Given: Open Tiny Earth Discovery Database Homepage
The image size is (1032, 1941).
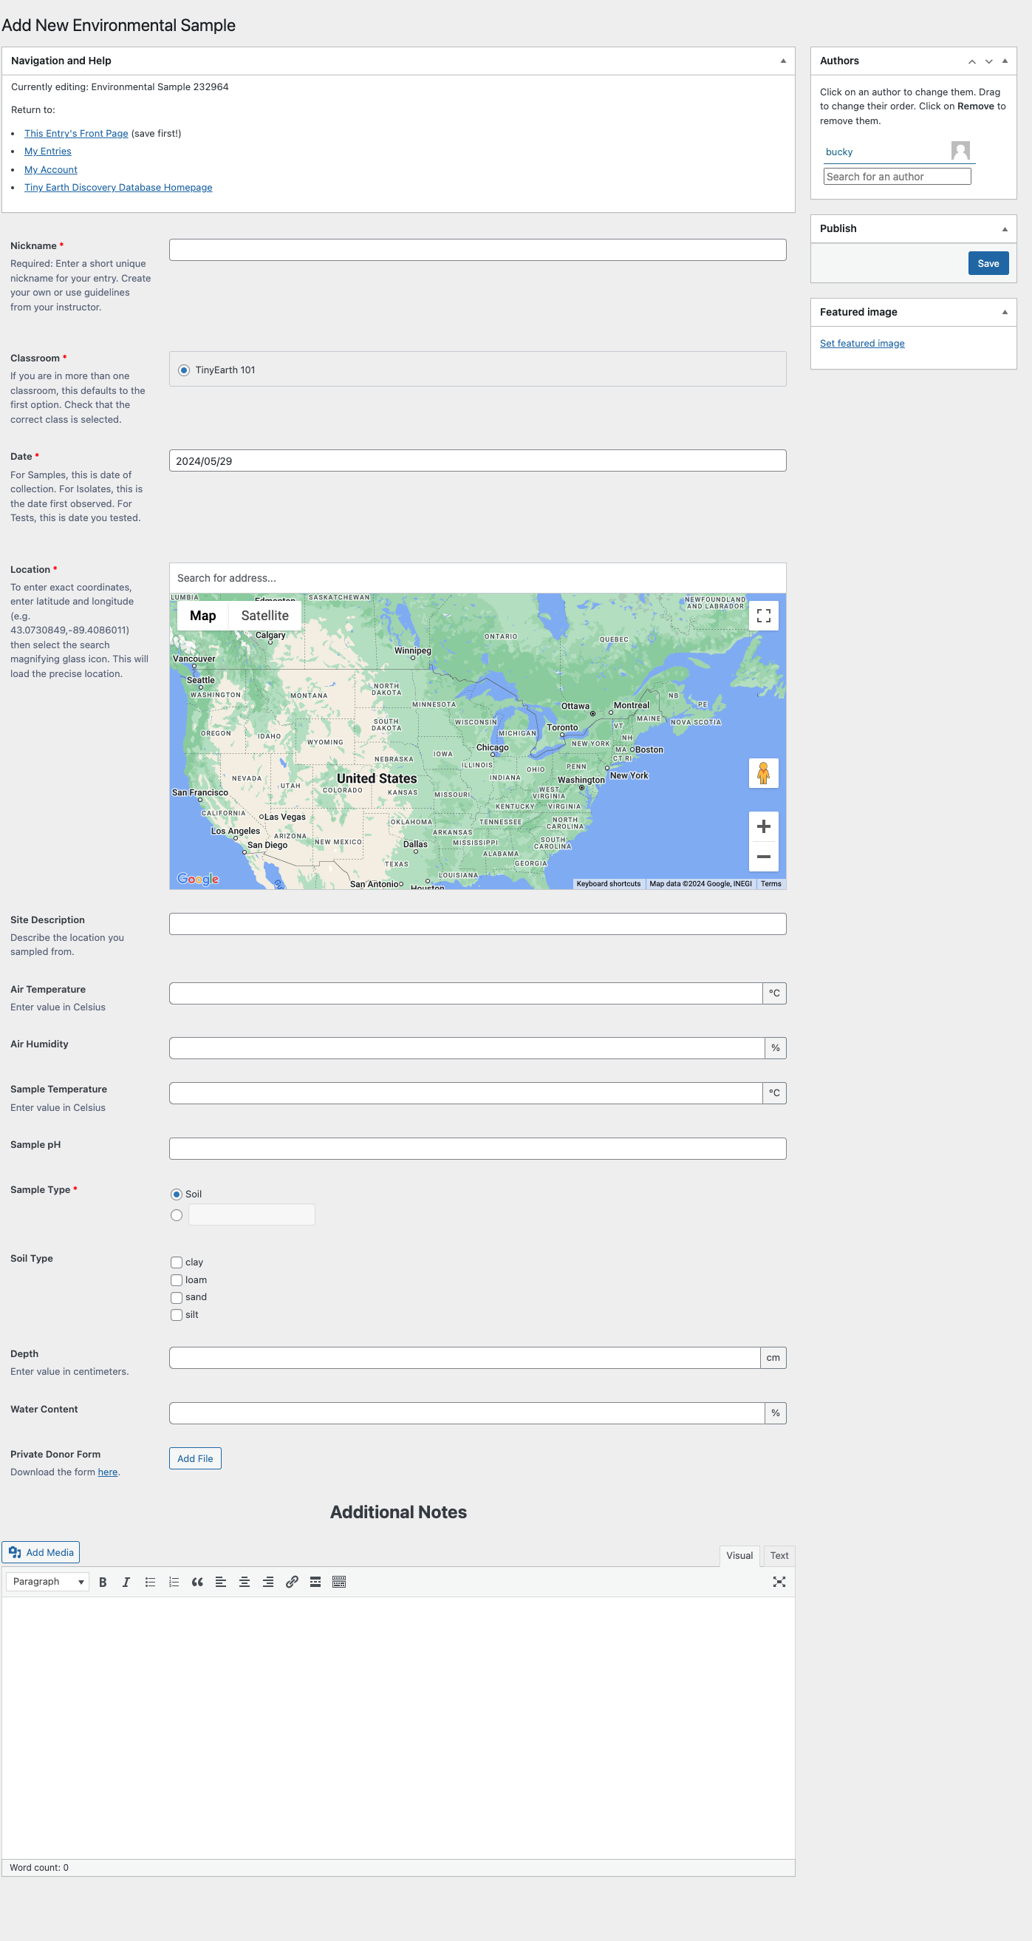Looking at the screenshot, I should coord(118,188).
